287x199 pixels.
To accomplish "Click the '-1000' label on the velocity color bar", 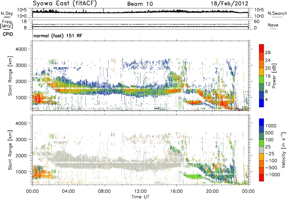I will pyautogui.click(x=272, y=175).
